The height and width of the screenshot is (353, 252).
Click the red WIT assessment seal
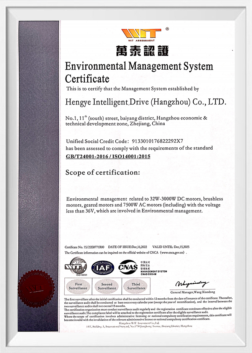click(x=36, y=288)
